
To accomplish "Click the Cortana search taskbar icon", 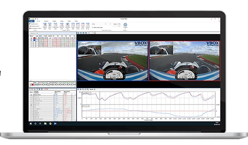I will click(x=35, y=124).
